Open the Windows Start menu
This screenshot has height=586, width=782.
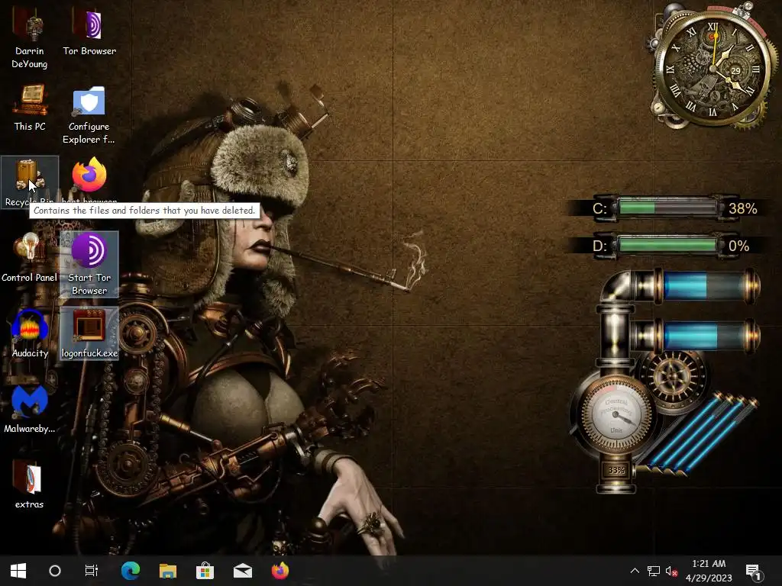[18, 571]
